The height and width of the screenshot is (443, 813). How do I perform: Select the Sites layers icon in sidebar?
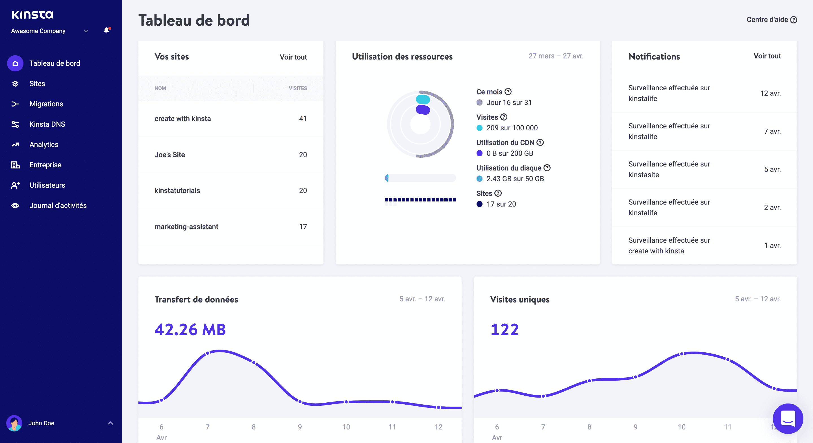pyautogui.click(x=15, y=84)
